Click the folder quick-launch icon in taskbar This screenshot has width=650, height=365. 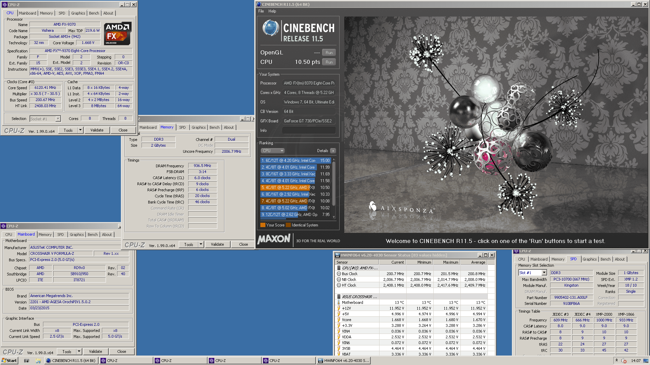(38, 361)
